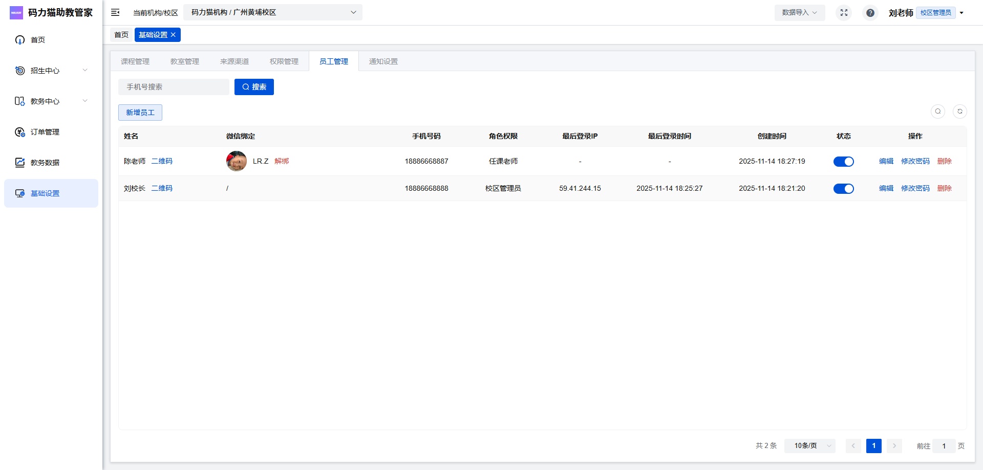This screenshot has height=470, width=983.
Task: Click the 手机号搜索 input field
Action: (174, 87)
